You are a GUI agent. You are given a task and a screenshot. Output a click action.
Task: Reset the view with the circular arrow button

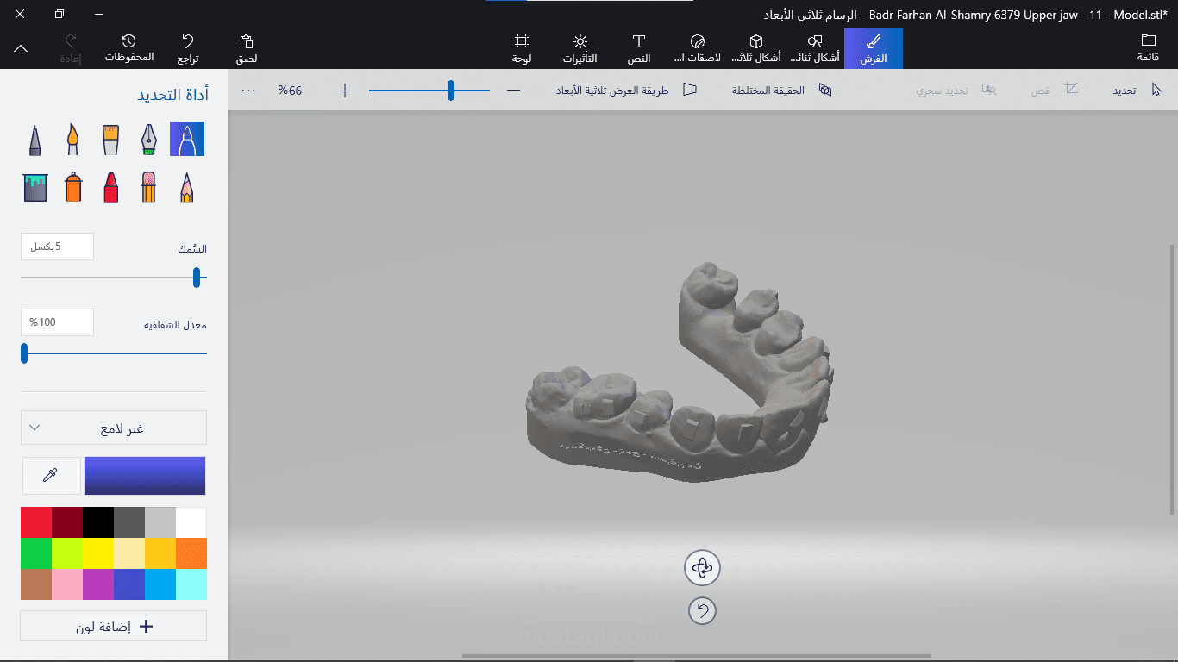tap(702, 611)
